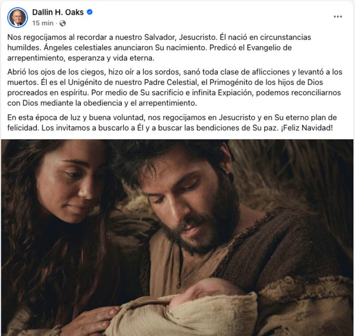Open the three-dots post options menu
Screen dimensions: 355x336
[x=338, y=16]
